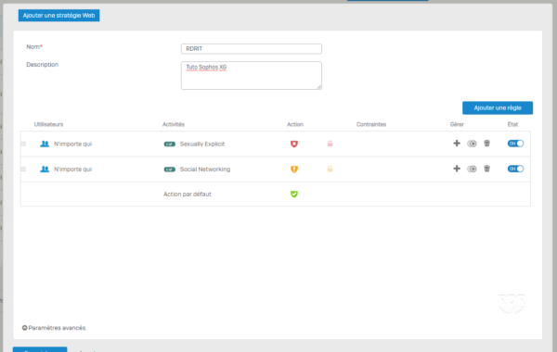Click the Social Networking activity text

pos(205,170)
